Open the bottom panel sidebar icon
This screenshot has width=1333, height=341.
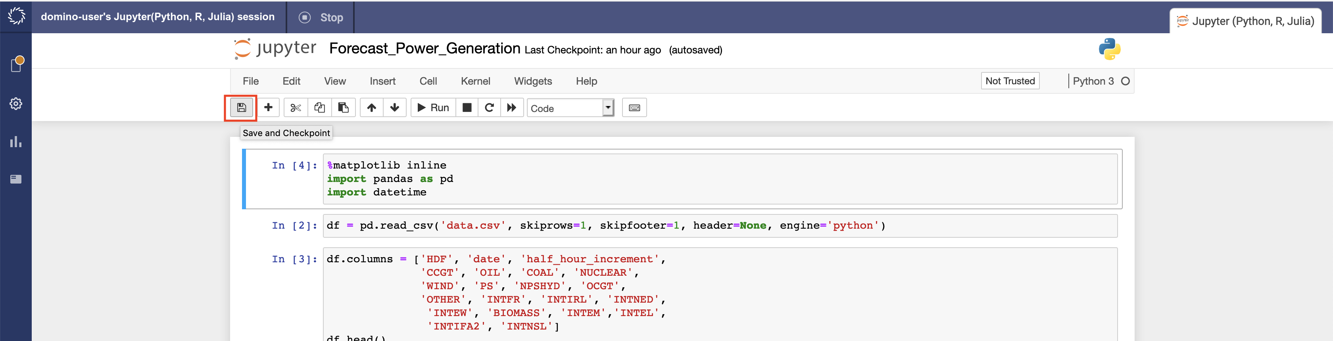(16, 179)
